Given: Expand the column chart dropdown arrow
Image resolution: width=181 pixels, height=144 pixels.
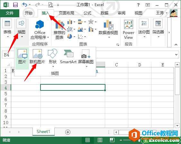Looking at the screenshot, I should pos(74,22).
